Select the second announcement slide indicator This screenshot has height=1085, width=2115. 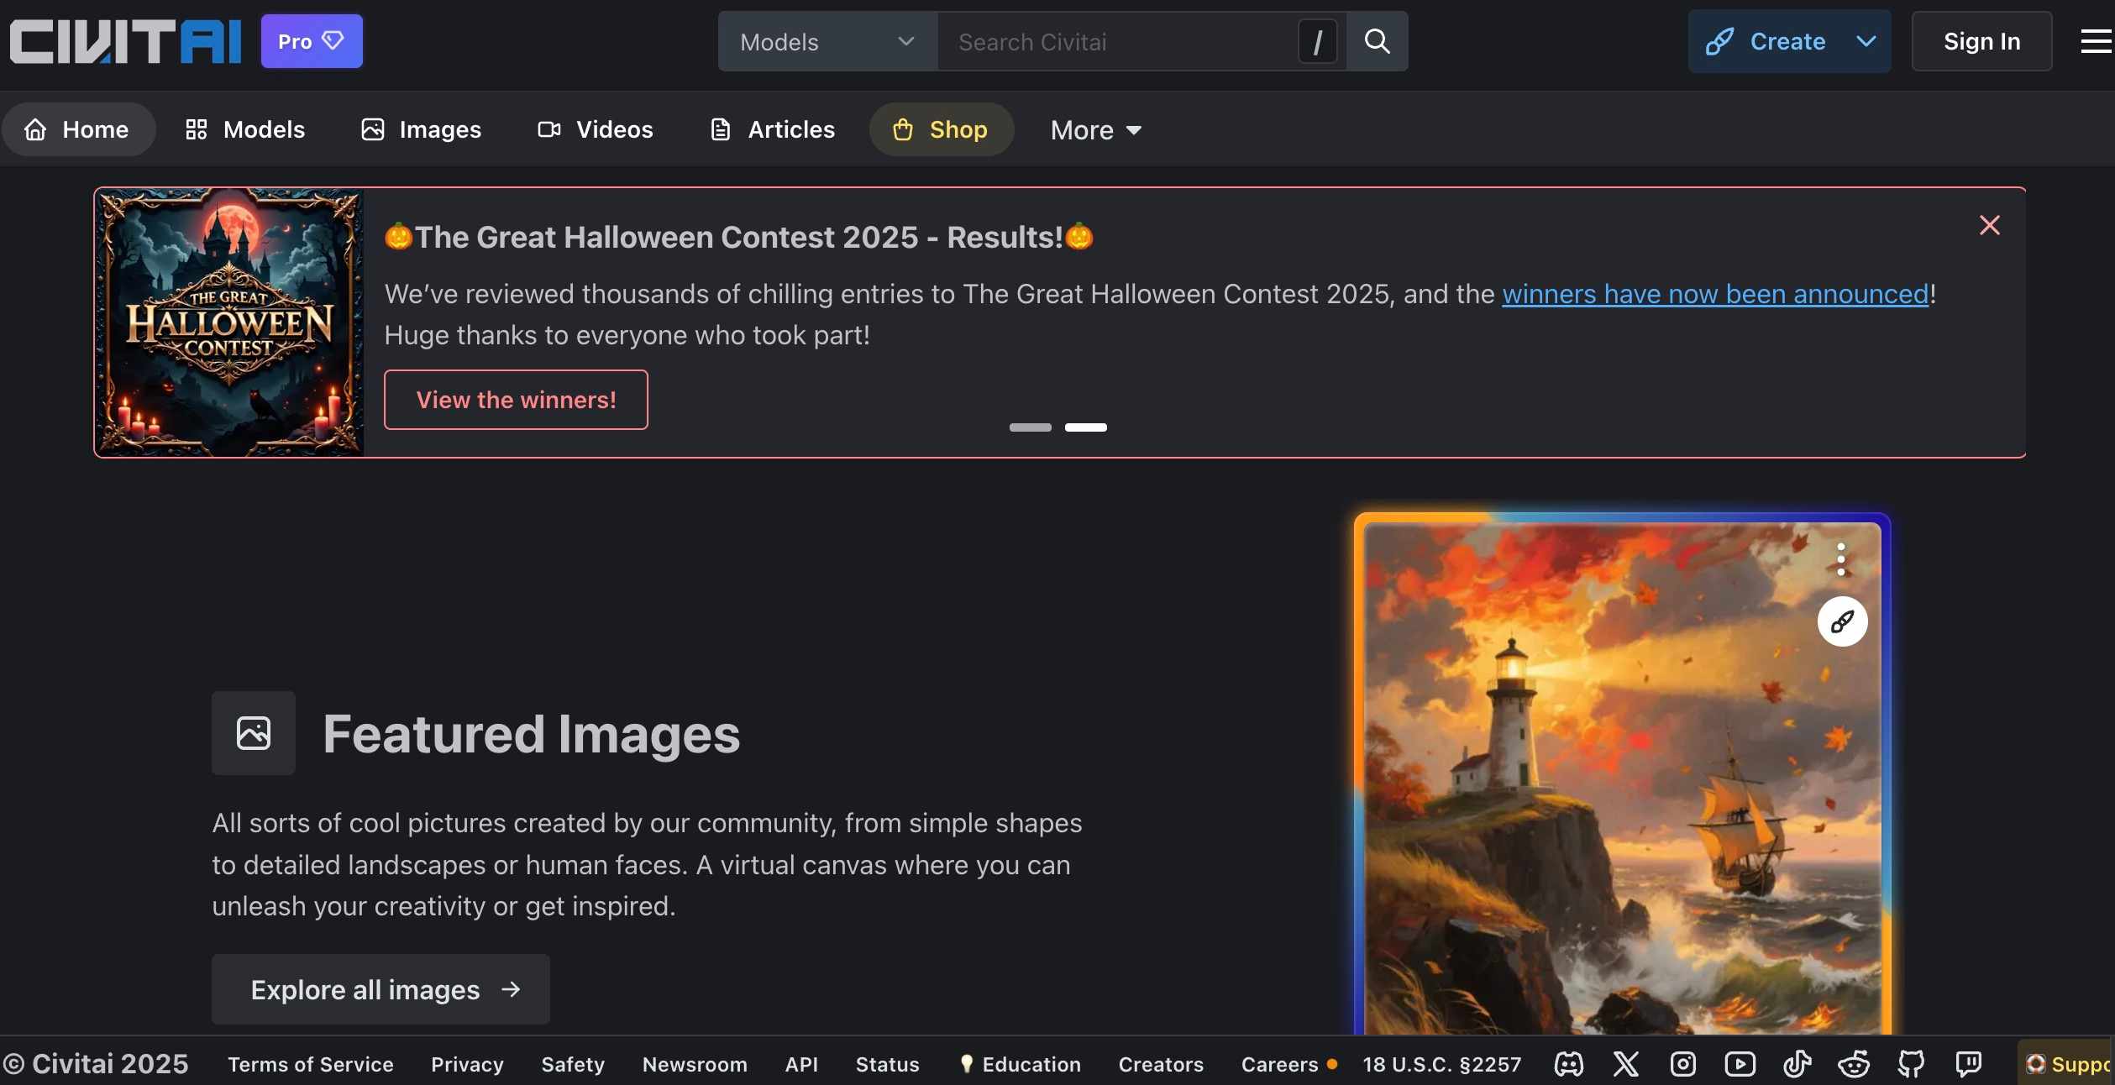[1085, 427]
